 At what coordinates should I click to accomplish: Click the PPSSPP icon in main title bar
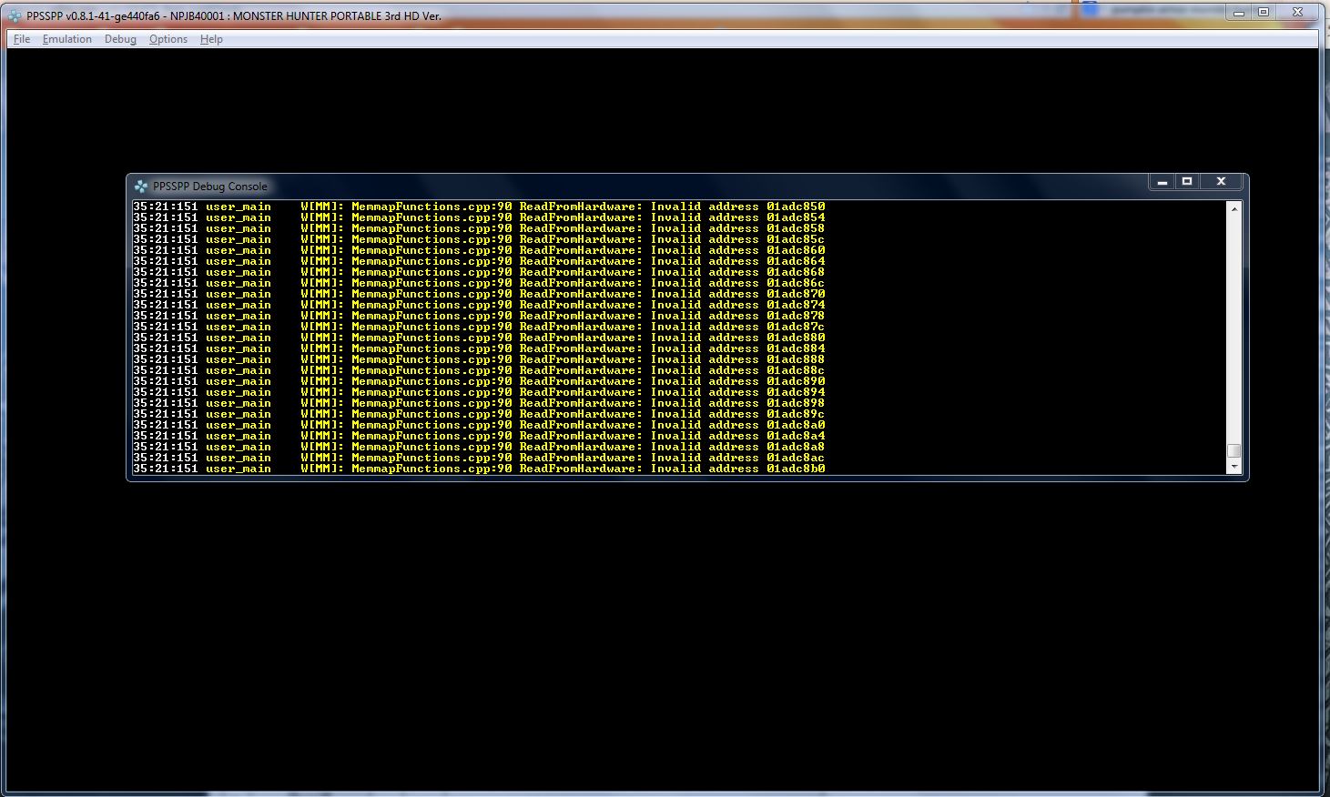tap(15, 15)
